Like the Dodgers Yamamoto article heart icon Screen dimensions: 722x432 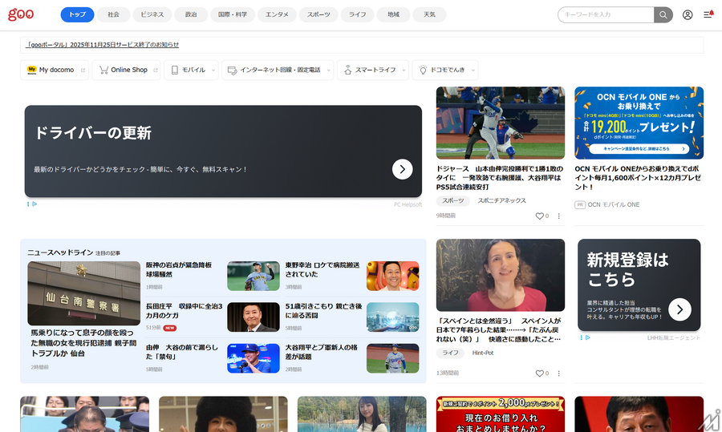540,216
